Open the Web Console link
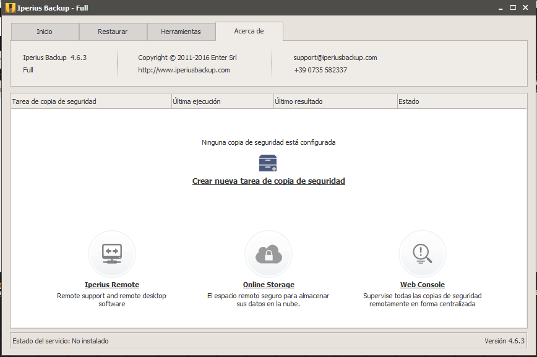 tap(423, 285)
